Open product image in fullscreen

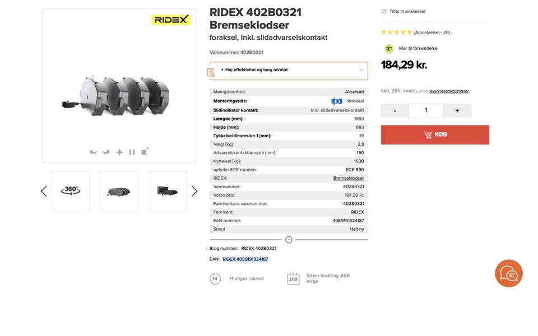click(145, 151)
